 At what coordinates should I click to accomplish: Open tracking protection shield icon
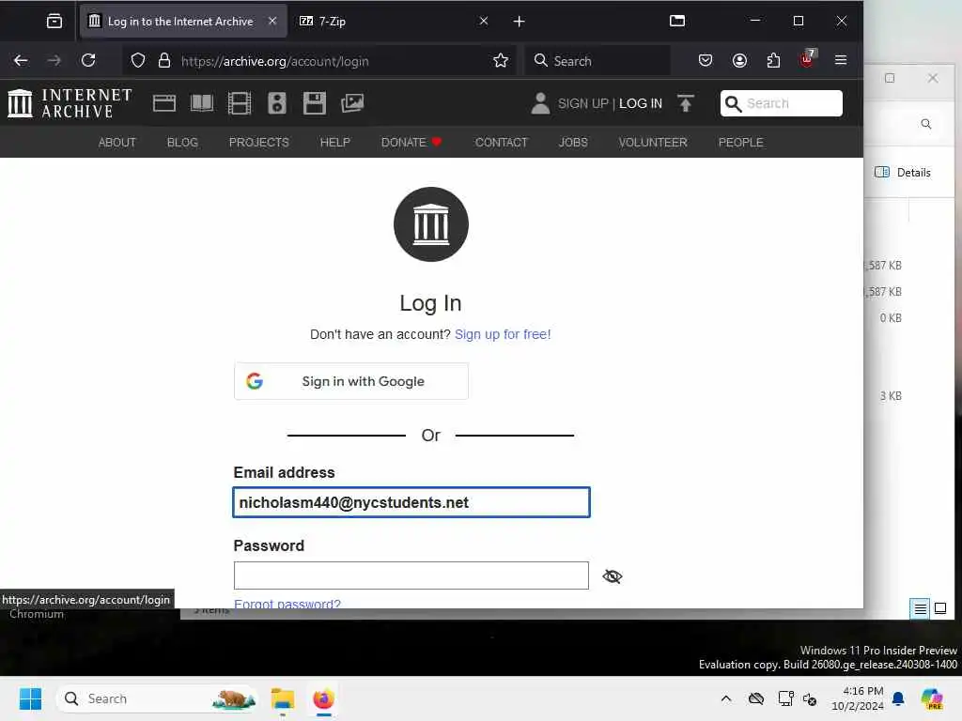[138, 61]
